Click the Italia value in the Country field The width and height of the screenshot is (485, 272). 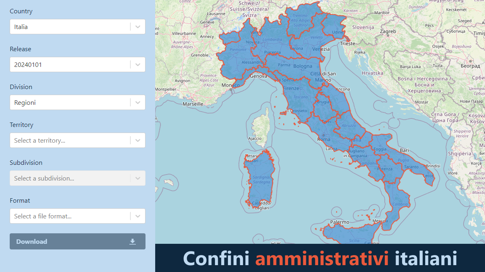point(20,27)
